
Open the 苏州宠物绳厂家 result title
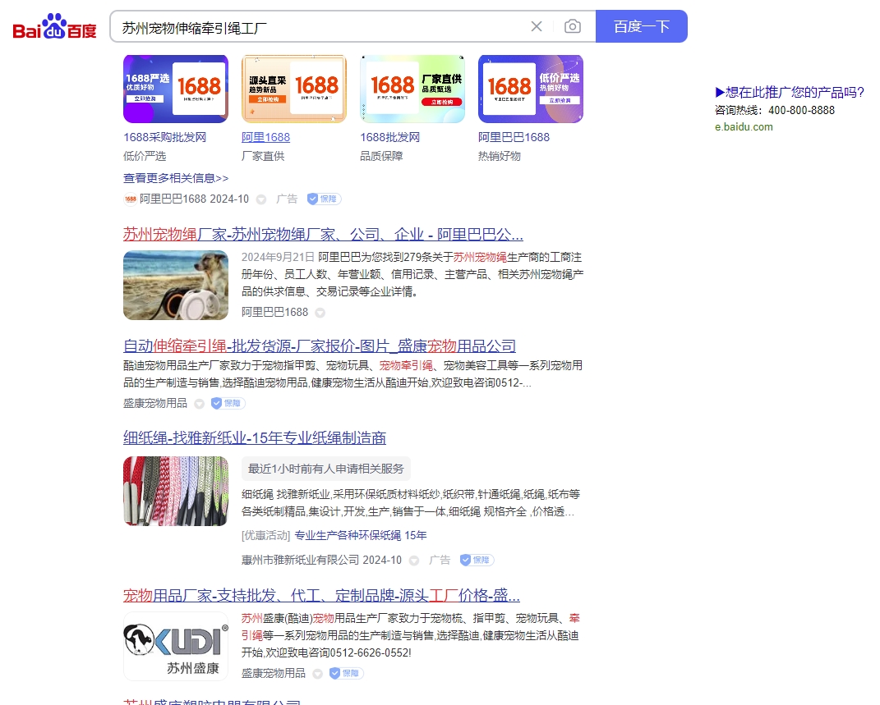323,234
